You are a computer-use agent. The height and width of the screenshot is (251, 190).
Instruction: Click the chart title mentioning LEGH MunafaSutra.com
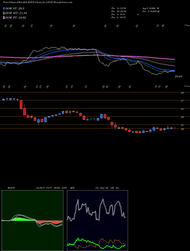38,2
